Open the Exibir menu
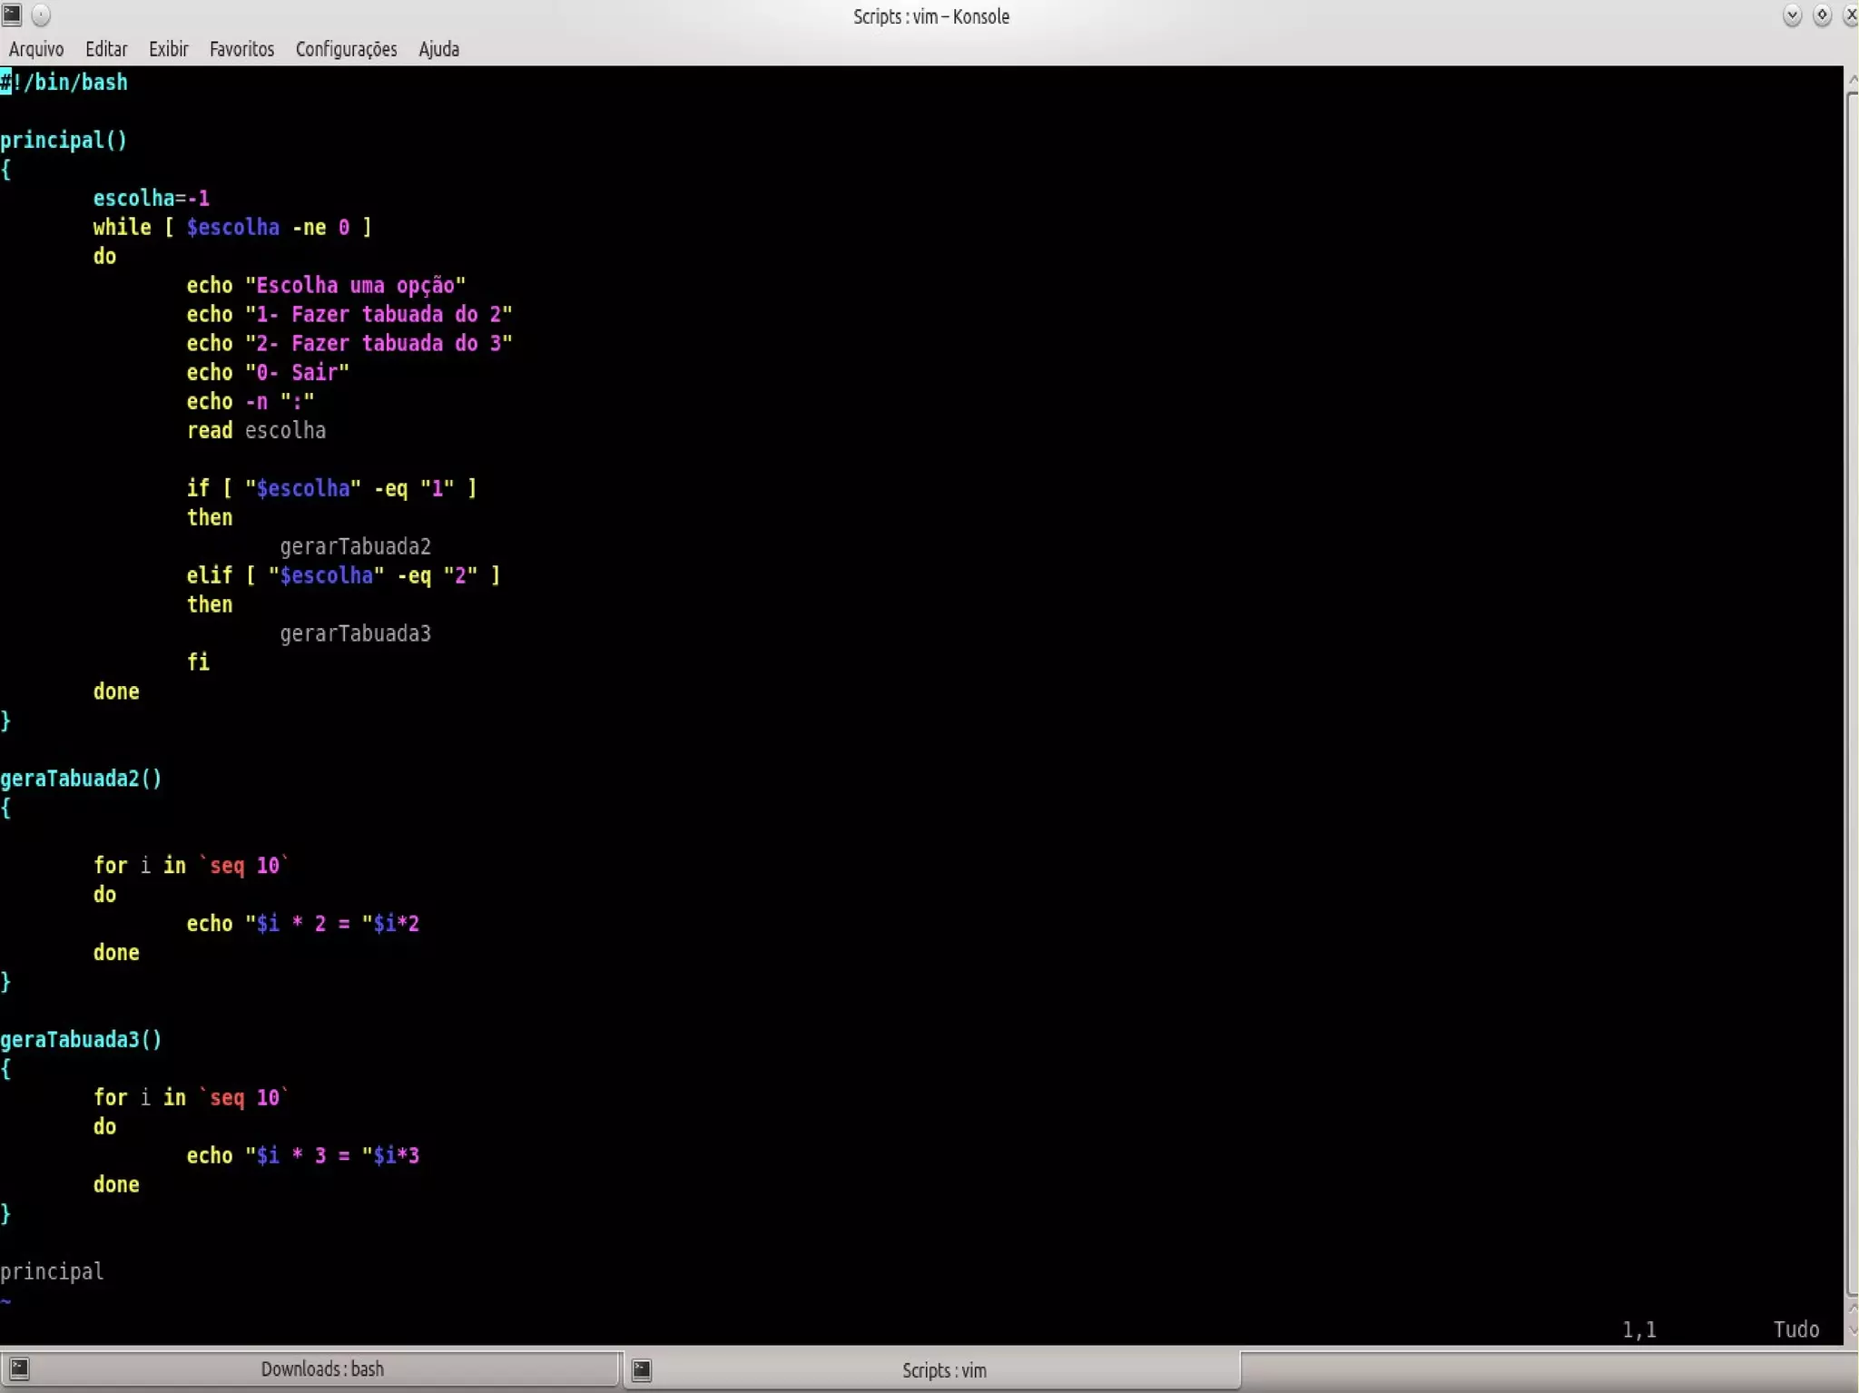 168,49
